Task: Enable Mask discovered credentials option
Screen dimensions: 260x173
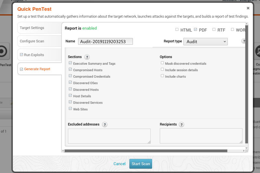Action: point(162,63)
